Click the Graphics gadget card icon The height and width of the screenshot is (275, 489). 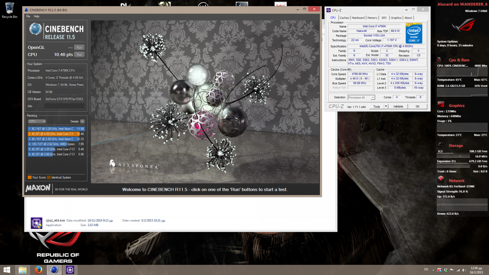(x=441, y=105)
